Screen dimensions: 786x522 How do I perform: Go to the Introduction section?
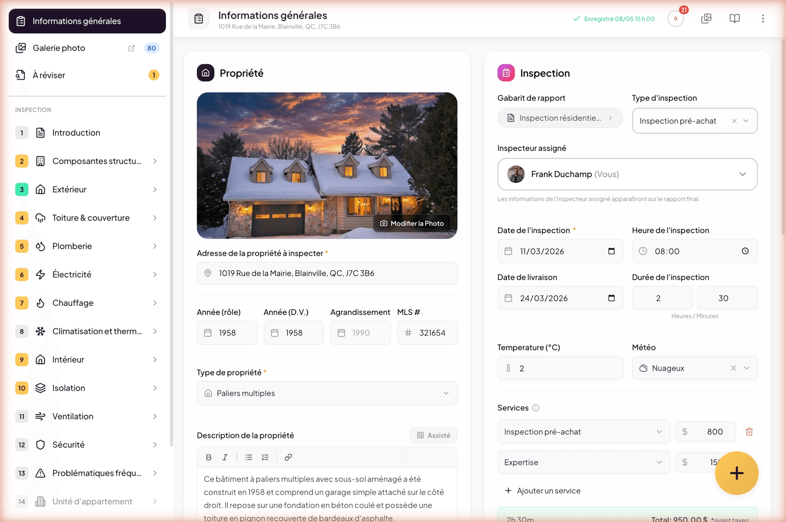click(x=87, y=133)
